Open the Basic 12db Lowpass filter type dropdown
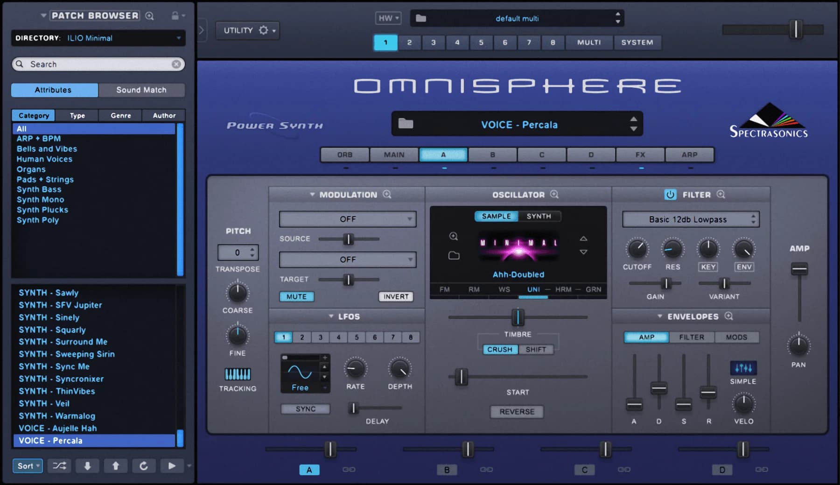Screen dimensions: 840x485 pyautogui.click(x=690, y=219)
